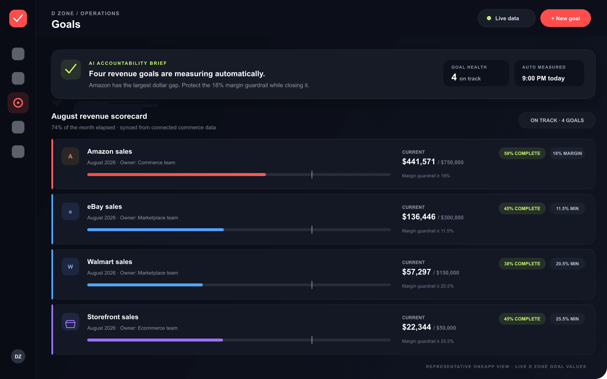The image size is (607, 379).
Task: Click the ON TRACK · 4 GOALS pill
Action: 557,120
